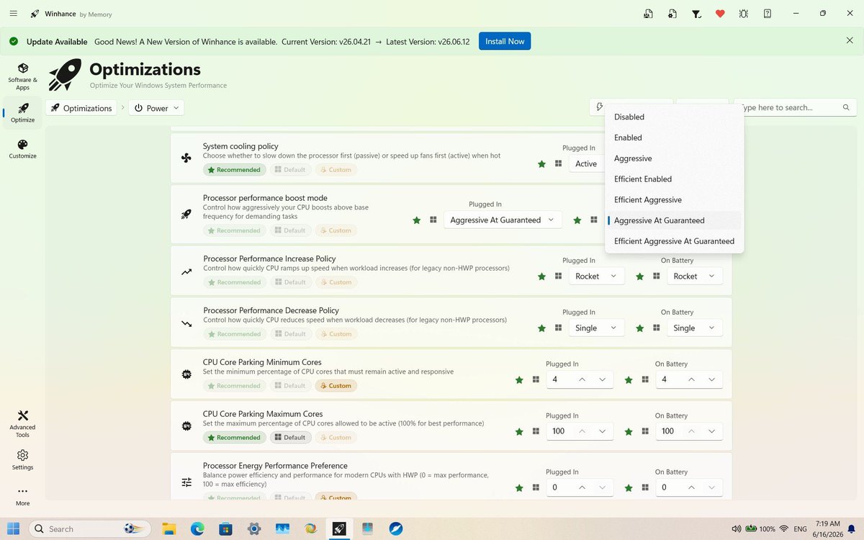Dismiss the Update Available banner

(850, 41)
